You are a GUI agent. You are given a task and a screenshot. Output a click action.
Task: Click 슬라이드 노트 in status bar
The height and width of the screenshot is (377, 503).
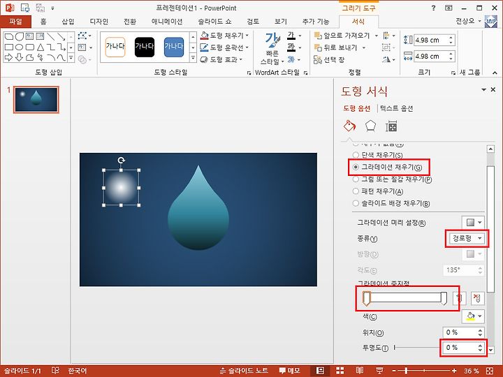(244, 371)
